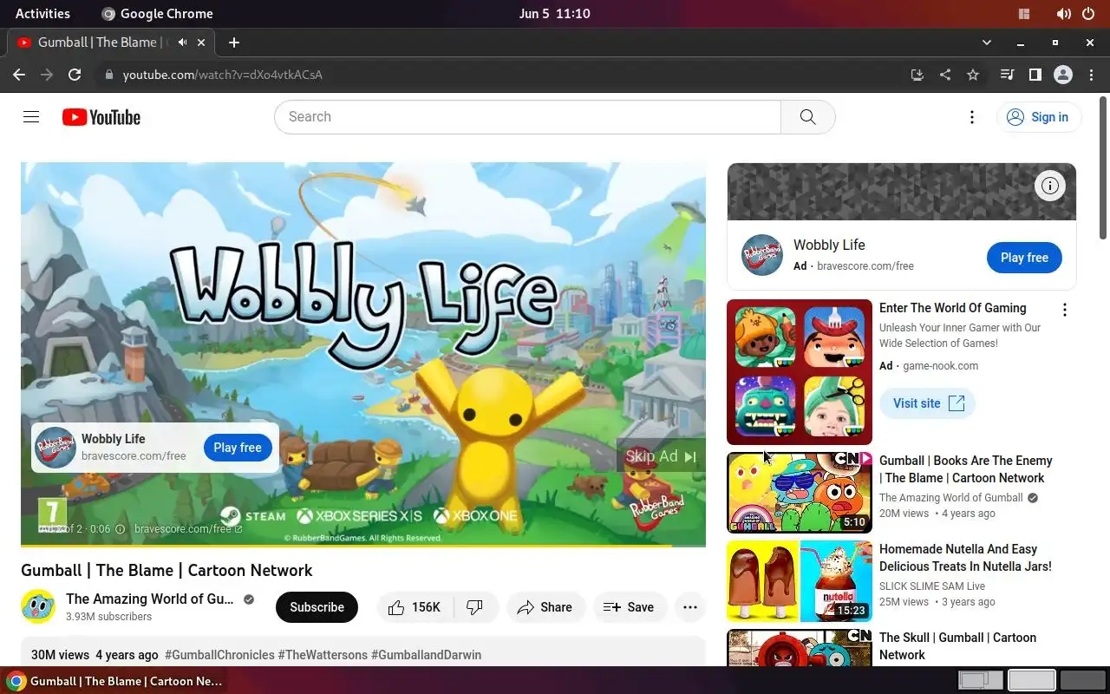Open power menu in top bar

pyautogui.click(x=1088, y=13)
